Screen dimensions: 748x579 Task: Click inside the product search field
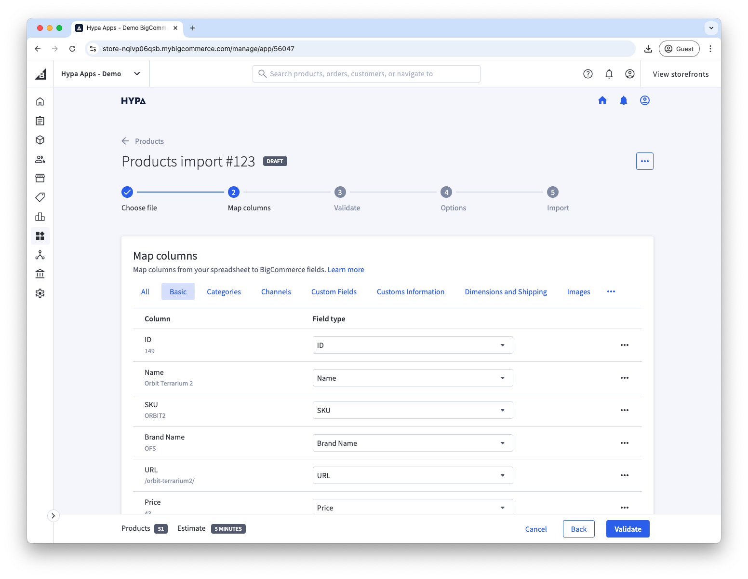366,73
